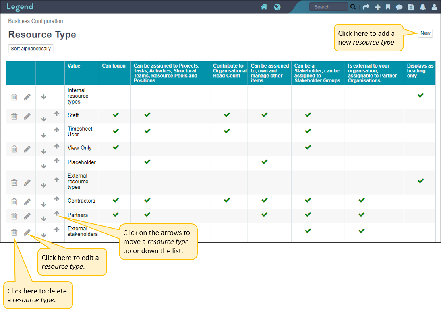Delete the View Only resource type
441x309 pixels.
pyautogui.click(x=14, y=149)
